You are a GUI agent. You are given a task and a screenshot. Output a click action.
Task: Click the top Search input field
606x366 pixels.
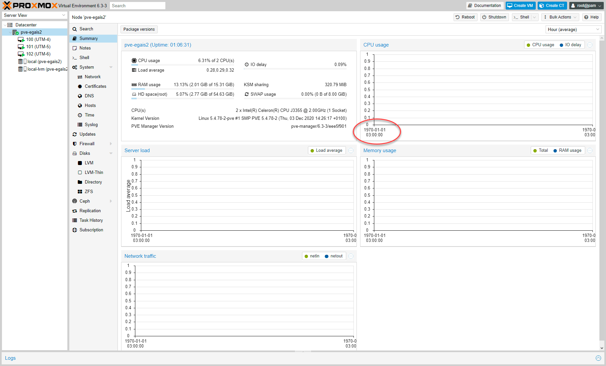click(137, 6)
